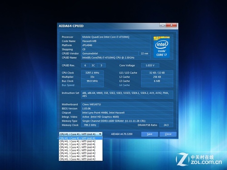Choose CPU #1 / Core #4 / HTT Unit #2
Screen dimensions: 227x170
(81, 159)
